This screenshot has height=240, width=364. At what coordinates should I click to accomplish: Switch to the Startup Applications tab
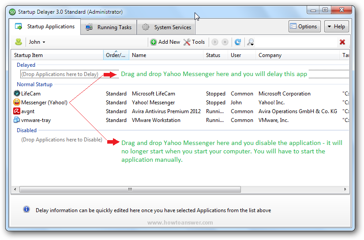point(45,27)
